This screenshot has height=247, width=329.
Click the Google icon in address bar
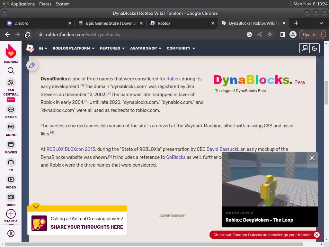pos(249,34)
